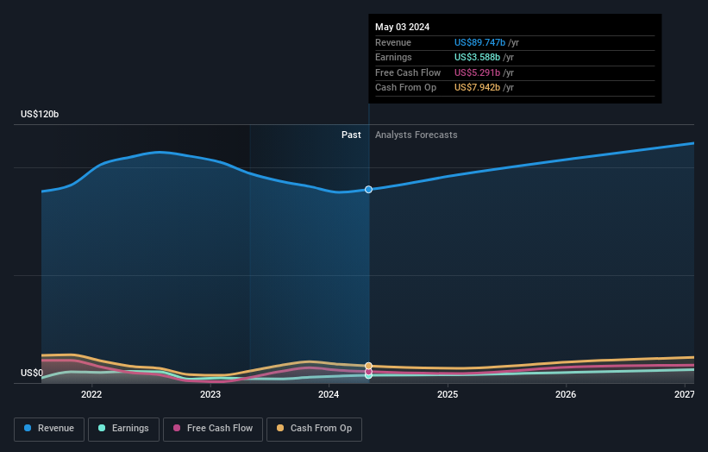Click the teal Earnings data point

click(368, 376)
